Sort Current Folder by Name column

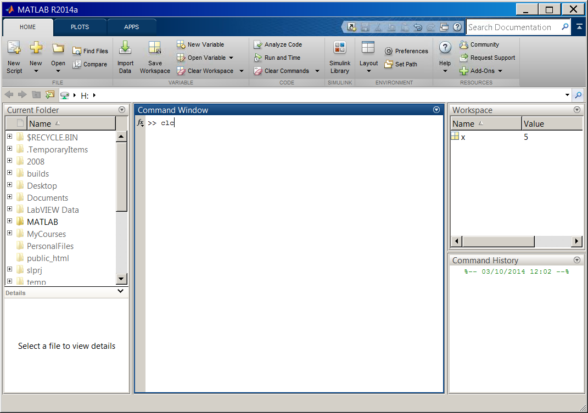coord(71,123)
